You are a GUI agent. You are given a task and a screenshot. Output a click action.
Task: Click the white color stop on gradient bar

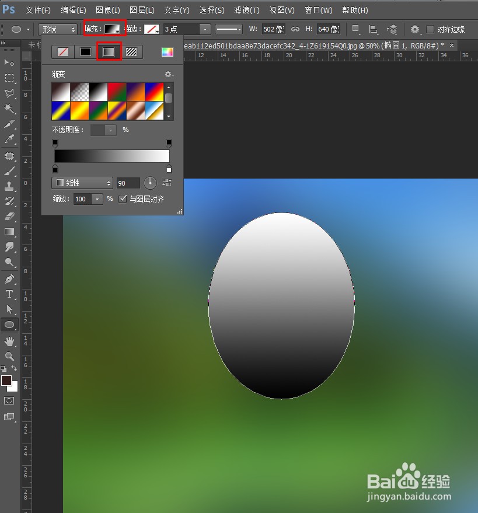(169, 169)
